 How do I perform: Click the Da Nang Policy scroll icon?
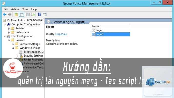4,21
